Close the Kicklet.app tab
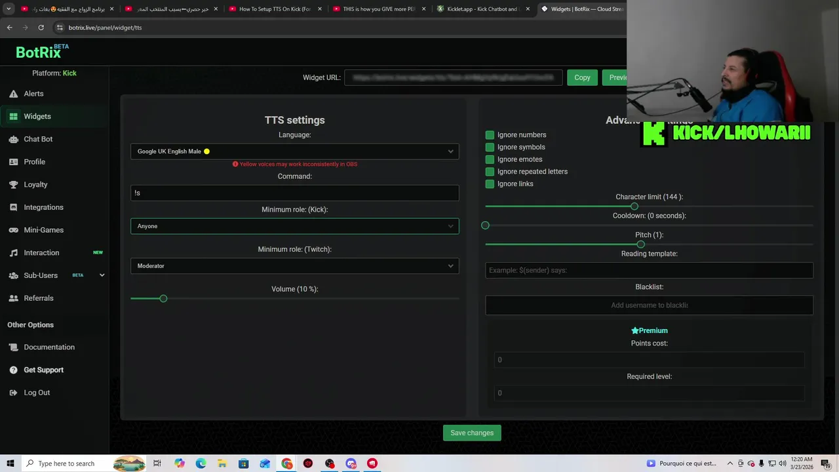Screen dimensions: 839x472 pyautogui.click(x=528, y=9)
